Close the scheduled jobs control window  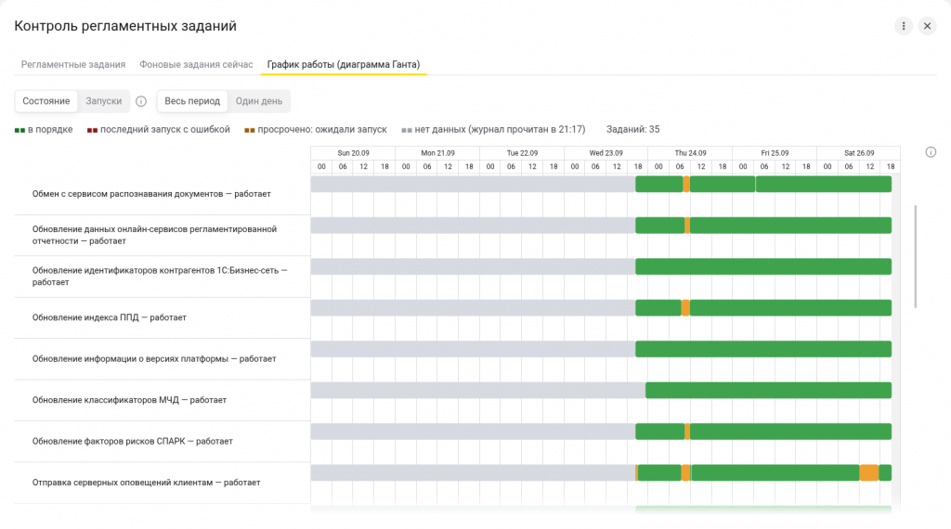pyautogui.click(x=927, y=26)
